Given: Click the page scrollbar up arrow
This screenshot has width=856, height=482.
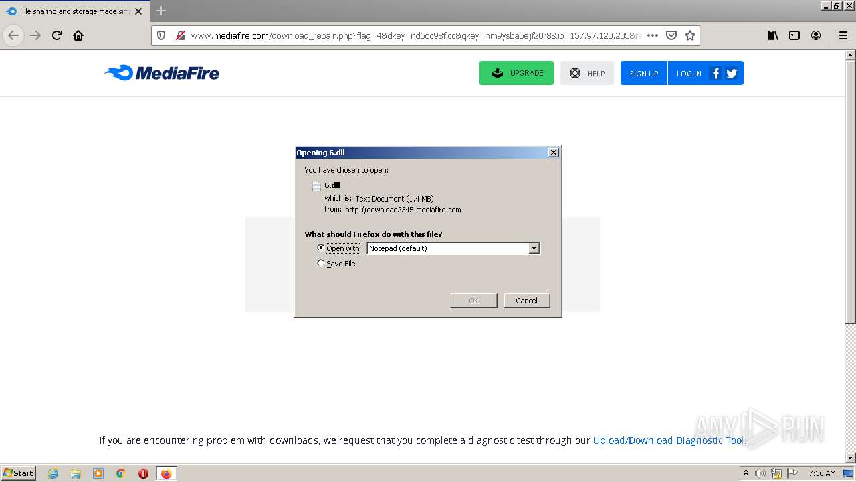Looking at the screenshot, I should tap(851, 55).
